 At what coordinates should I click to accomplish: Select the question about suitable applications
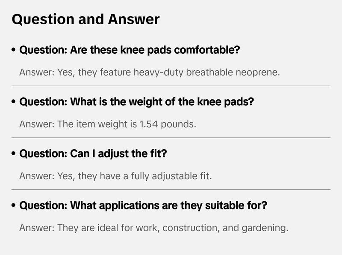pyautogui.click(x=143, y=206)
